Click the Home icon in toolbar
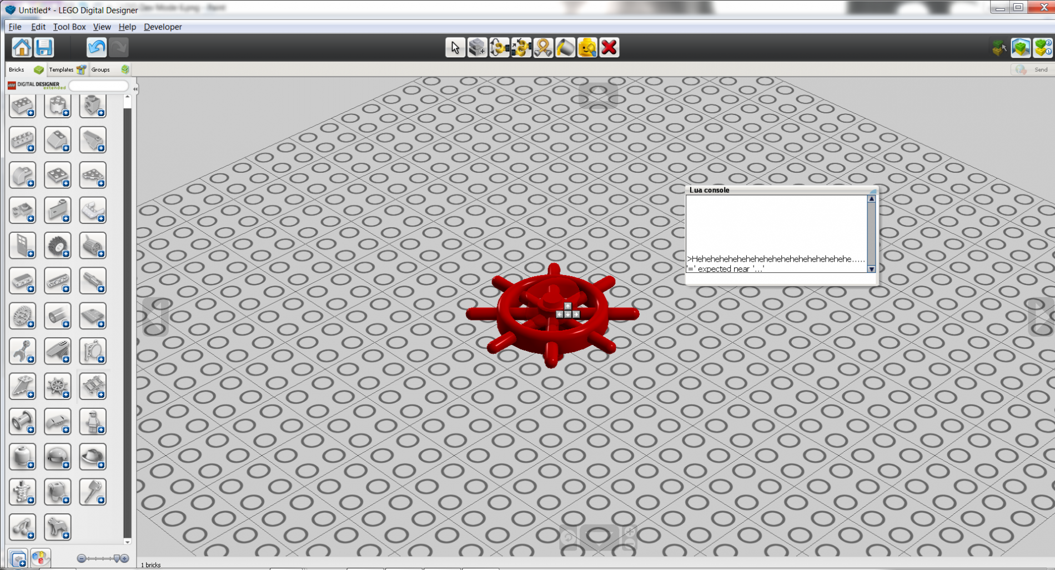 22,48
